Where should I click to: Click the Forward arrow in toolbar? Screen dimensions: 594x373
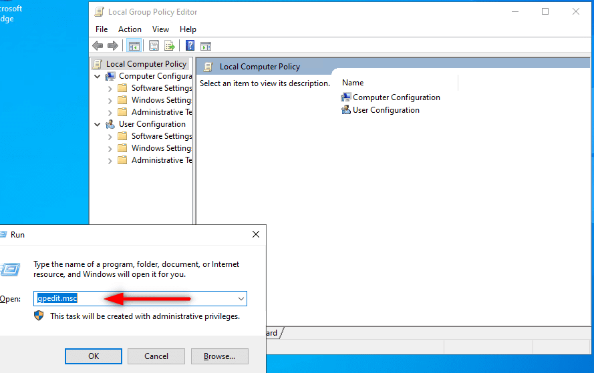(x=112, y=46)
